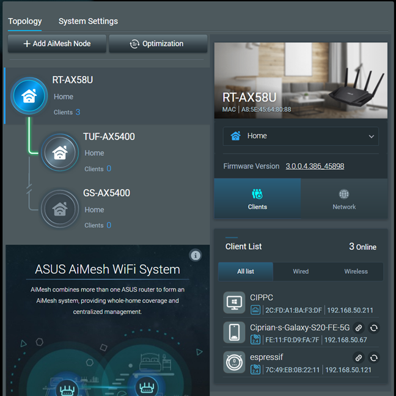Viewport: 396px width, 396px height.
Task: Click the reconnect icon for espressif
Action: click(374, 358)
